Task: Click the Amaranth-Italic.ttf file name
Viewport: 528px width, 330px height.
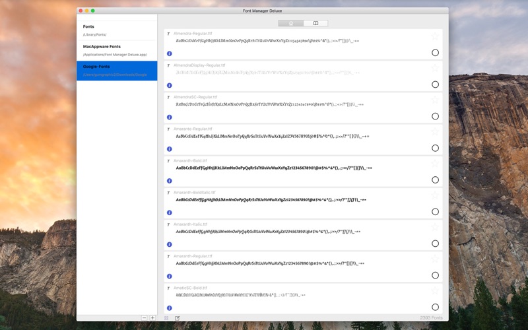Action: tap(190, 224)
